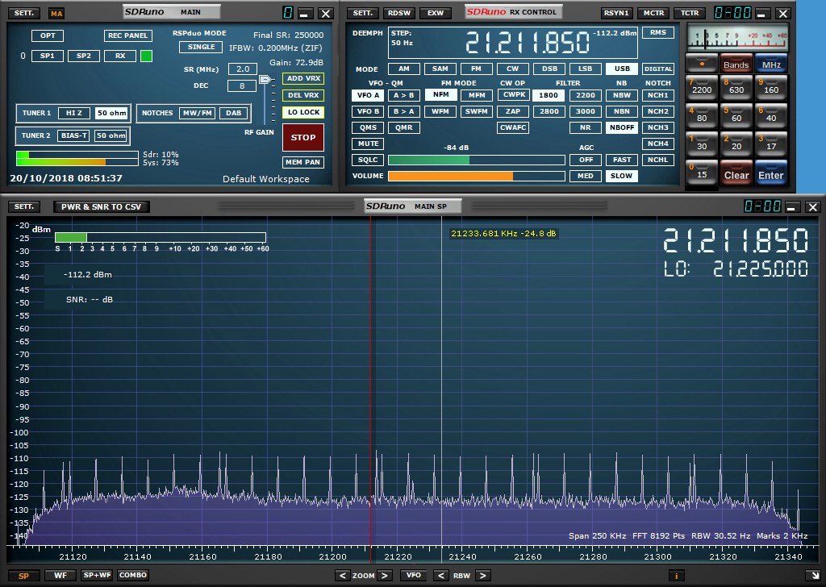The width and height of the screenshot is (826, 587).
Task: Set AGC to FAST
Action: point(622,160)
